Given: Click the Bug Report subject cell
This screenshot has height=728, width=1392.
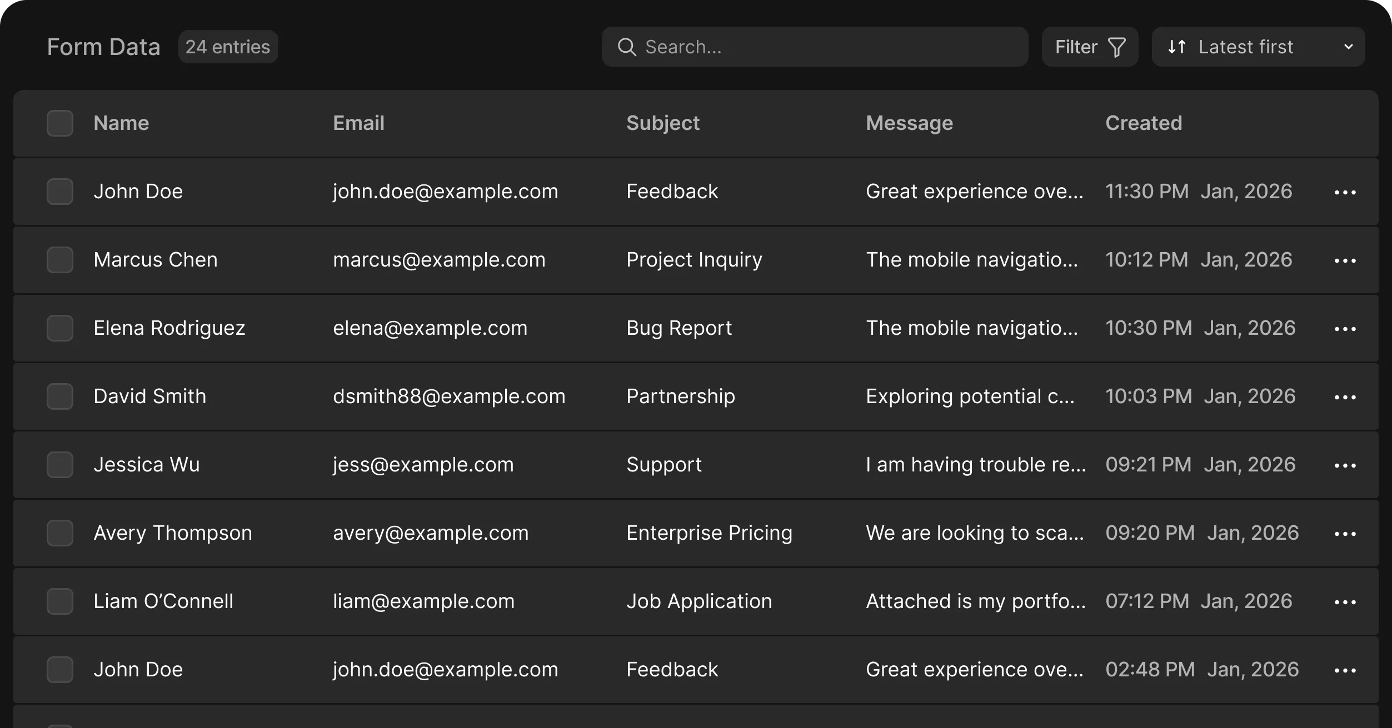Looking at the screenshot, I should (679, 328).
